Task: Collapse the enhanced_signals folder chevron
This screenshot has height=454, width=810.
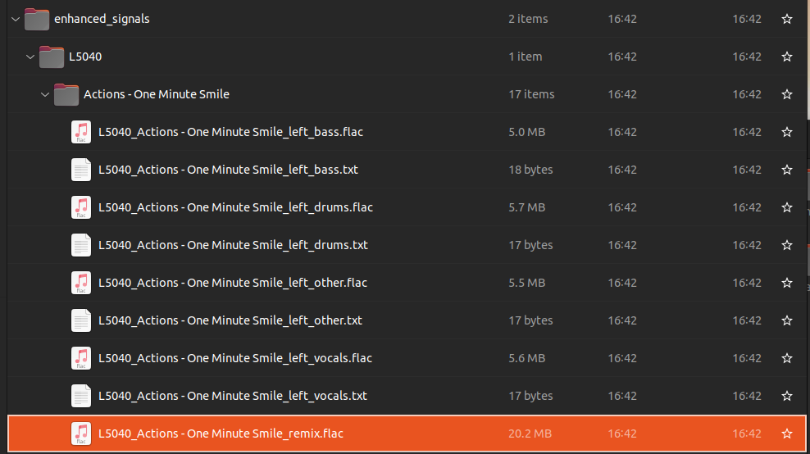Action: click(16, 19)
